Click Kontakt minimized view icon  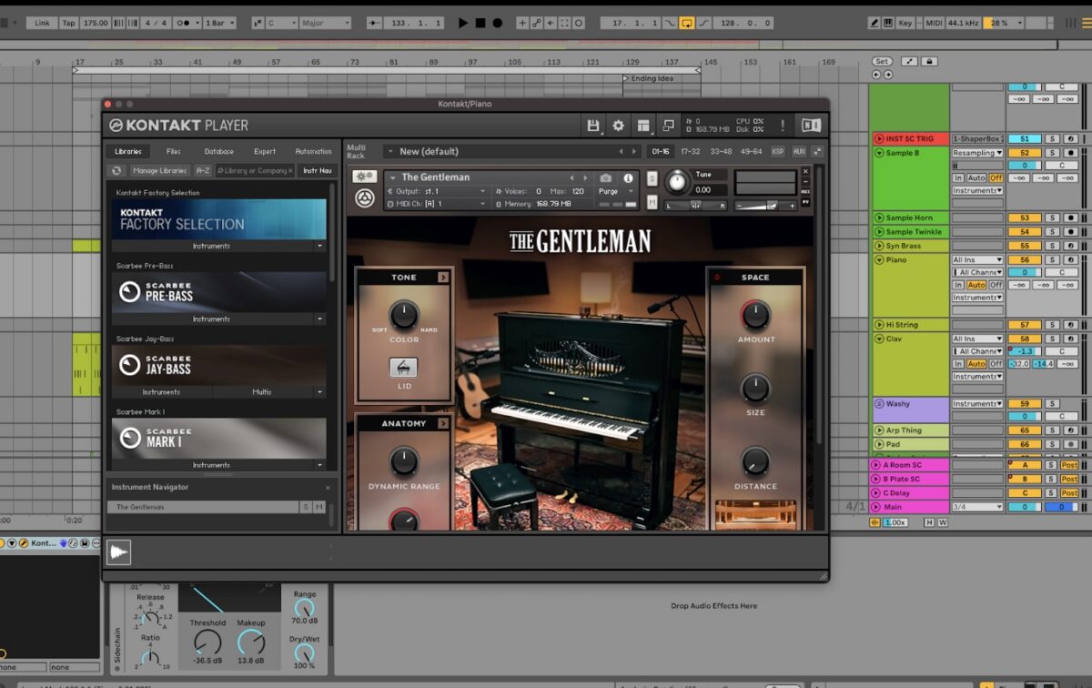669,126
